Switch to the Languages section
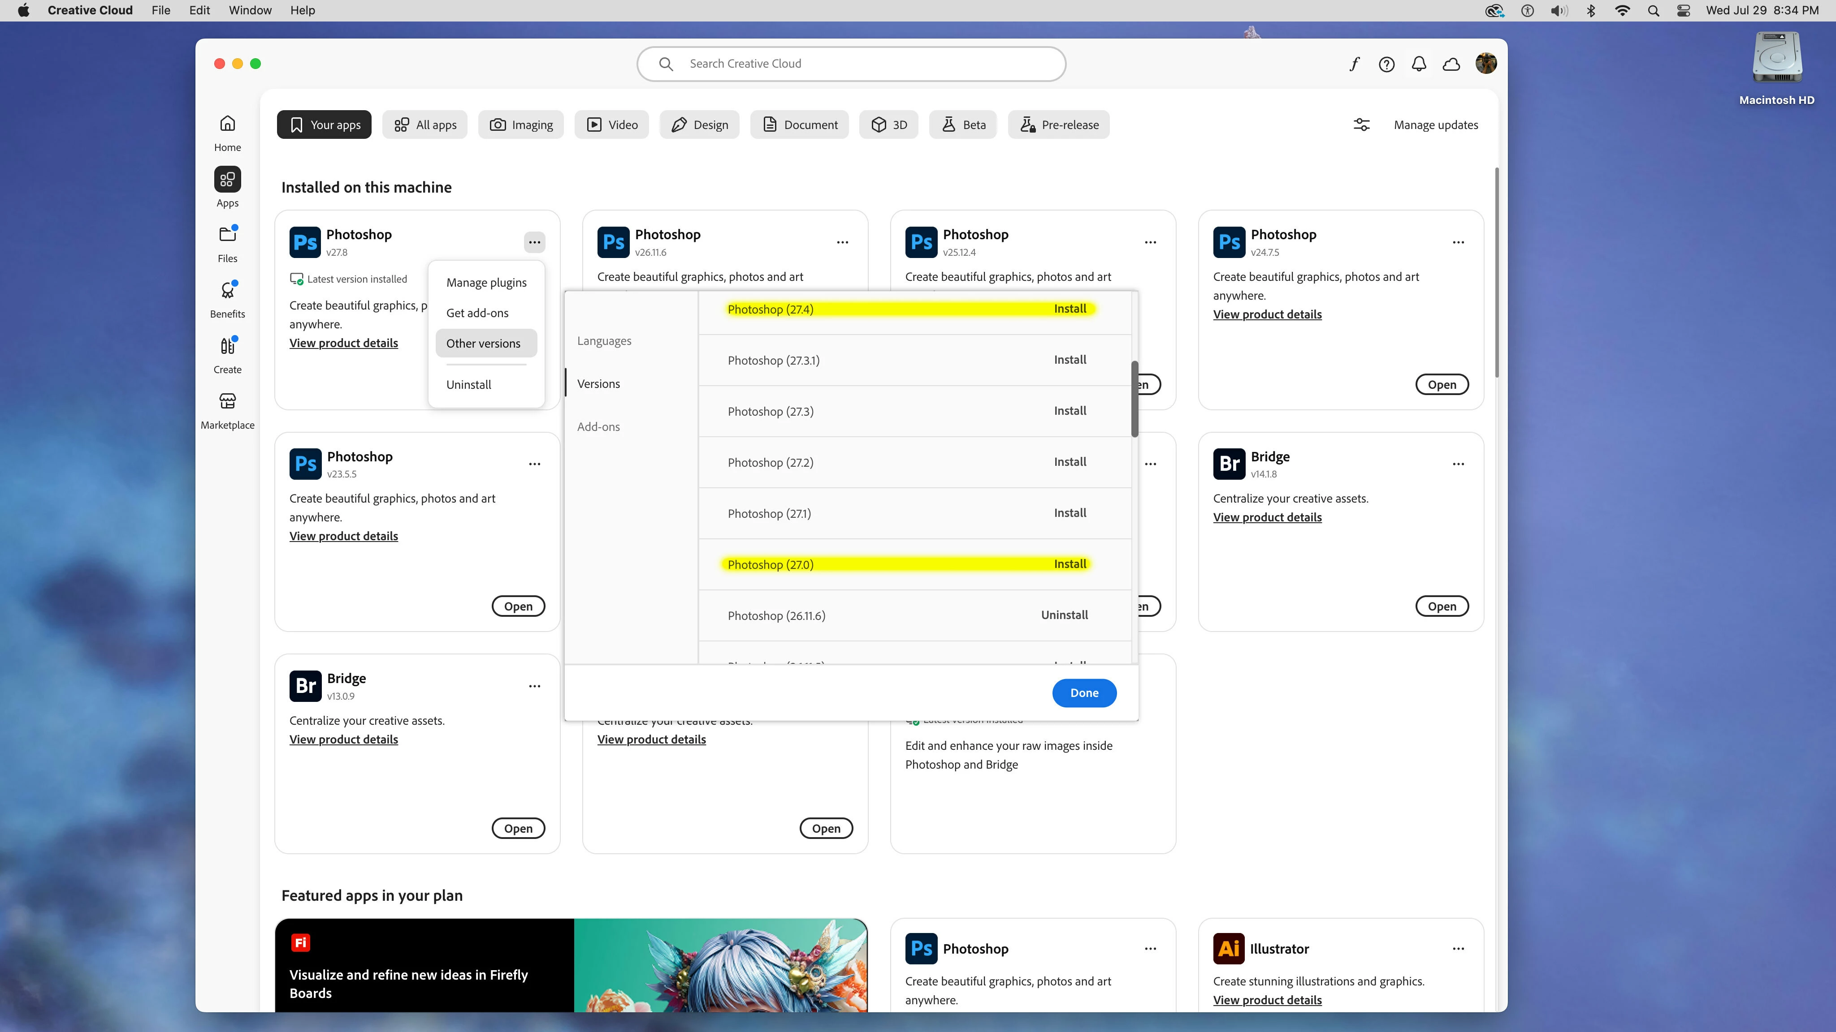Screen dimensions: 1836x1032 [604, 341]
